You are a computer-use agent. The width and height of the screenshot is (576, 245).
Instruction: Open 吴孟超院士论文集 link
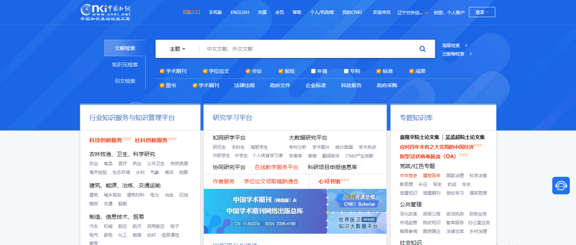point(465,137)
